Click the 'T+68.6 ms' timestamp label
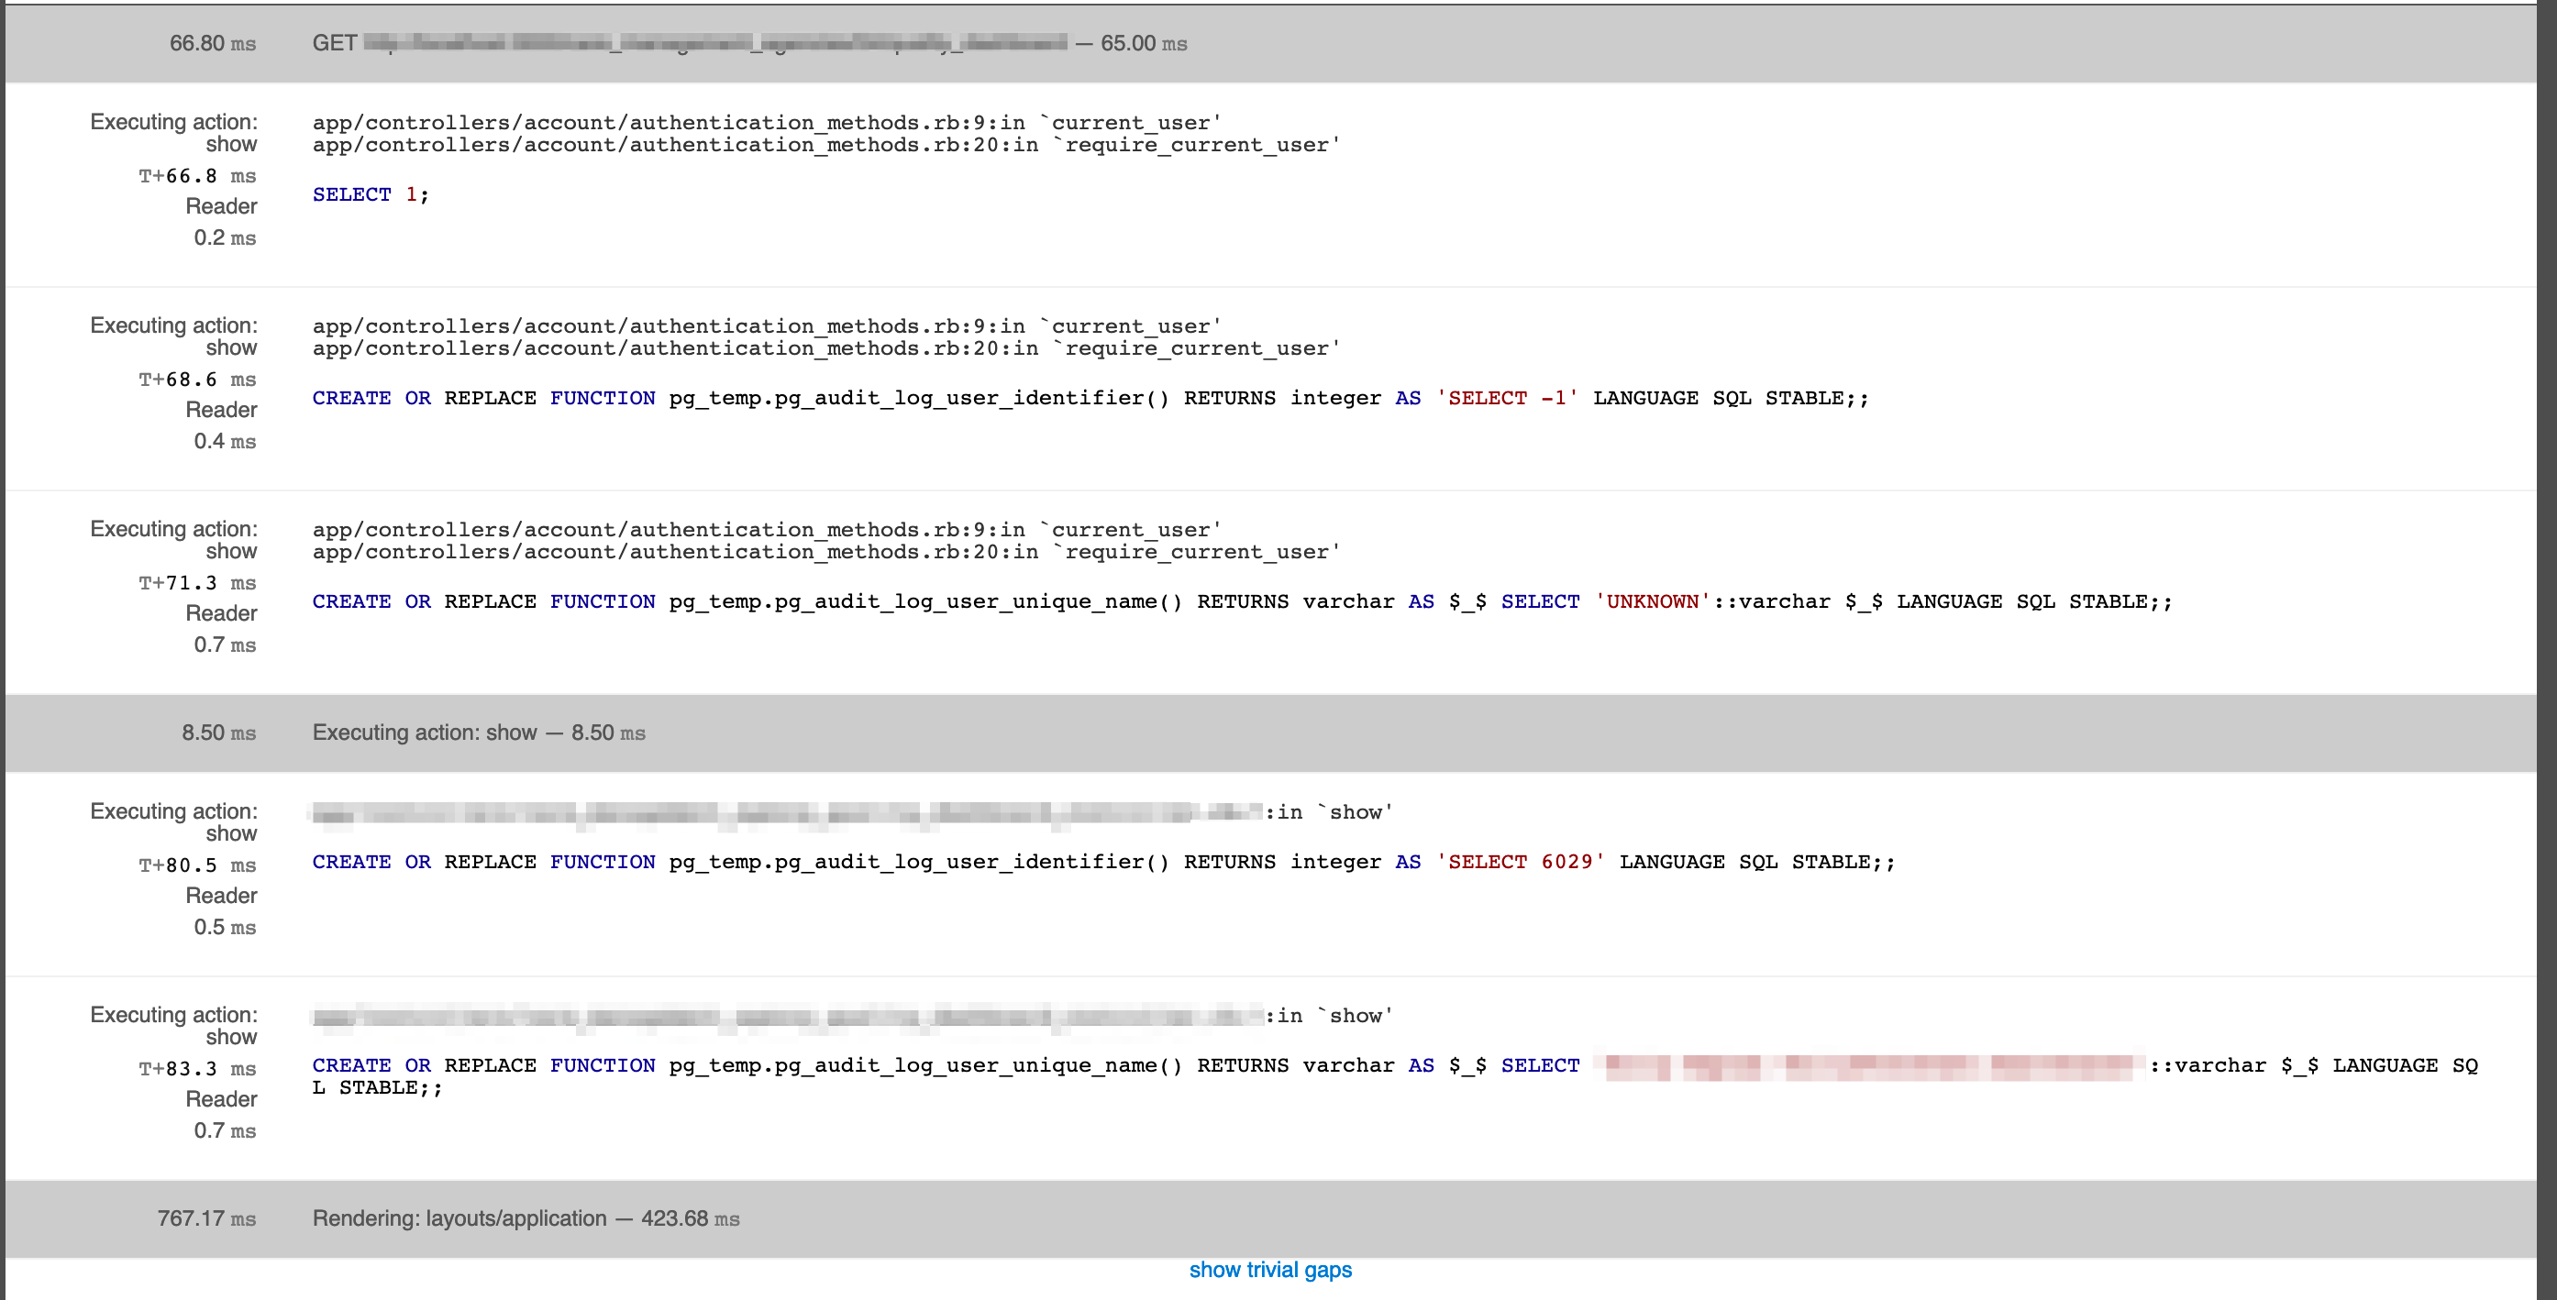This screenshot has width=2557, height=1300. (x=196, y=379)
